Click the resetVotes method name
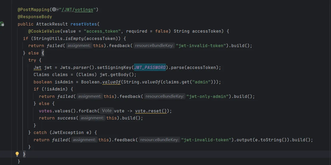331x165 pixels. tap(84, 24)
